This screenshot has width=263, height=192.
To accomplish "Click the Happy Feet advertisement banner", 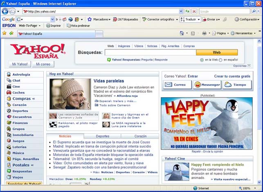I will (x=207, y=123).
